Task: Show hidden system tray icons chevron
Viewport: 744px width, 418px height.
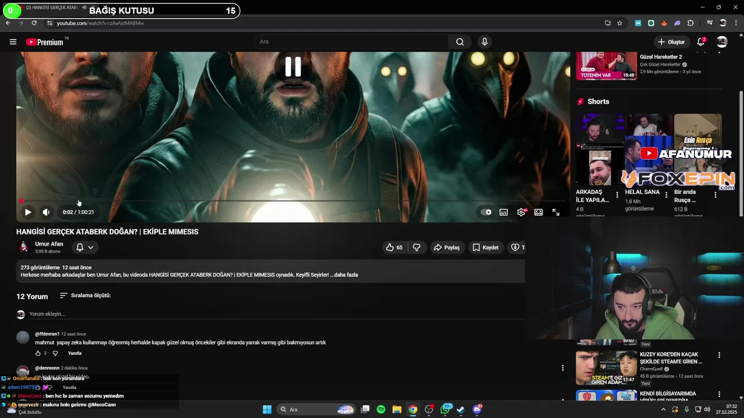Action: [x=663, y=409]
